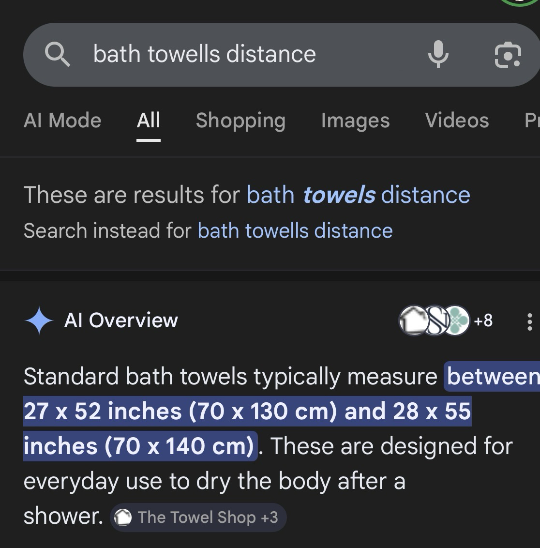Select the All results tab
The width and height of the screenshot is (540, 548).
148,121
